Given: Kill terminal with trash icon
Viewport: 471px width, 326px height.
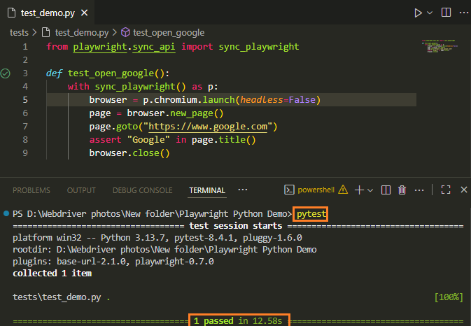Looking at the screenshot, I should click(x=402, y=190).
